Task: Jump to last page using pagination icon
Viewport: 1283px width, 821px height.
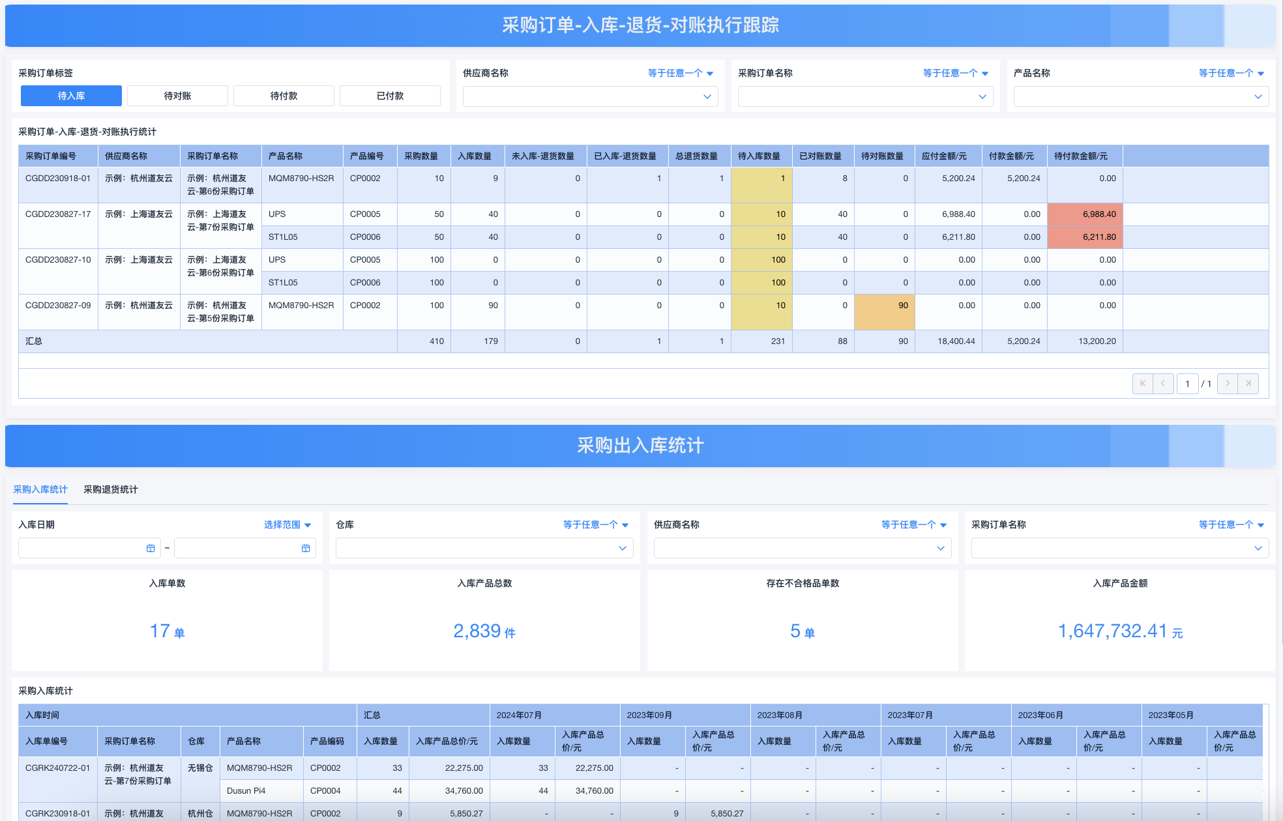Action: 1248,384
